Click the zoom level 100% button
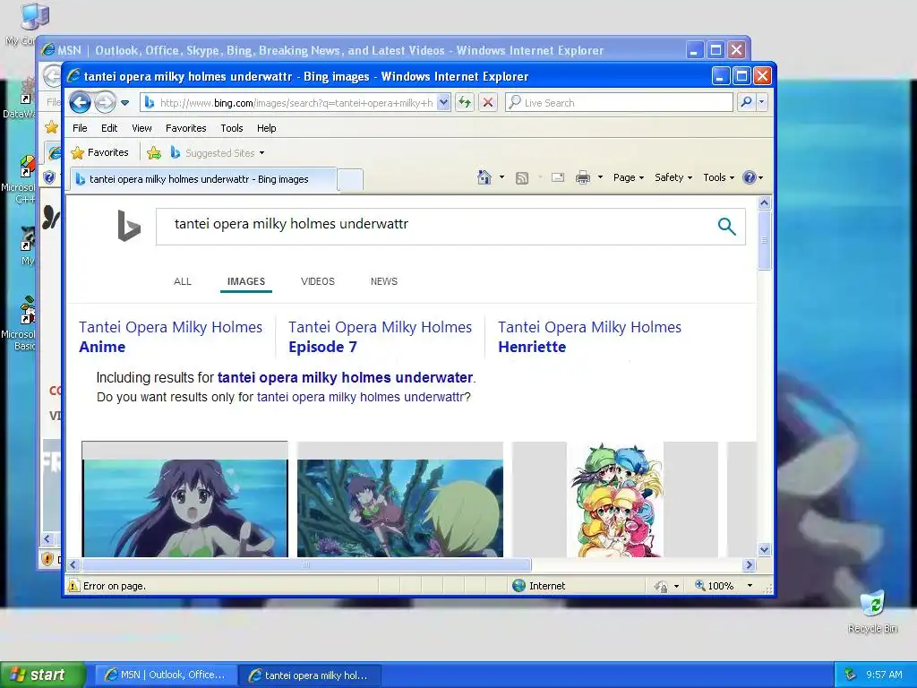The width and height of the screenshot is (917, 688). [714, 586]
